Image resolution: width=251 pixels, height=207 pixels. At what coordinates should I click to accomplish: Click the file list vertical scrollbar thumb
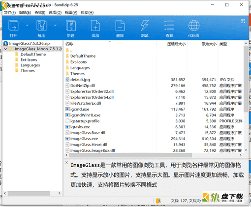tap(246, 79)
